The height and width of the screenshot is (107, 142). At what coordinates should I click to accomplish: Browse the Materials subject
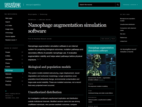point(14,74)
